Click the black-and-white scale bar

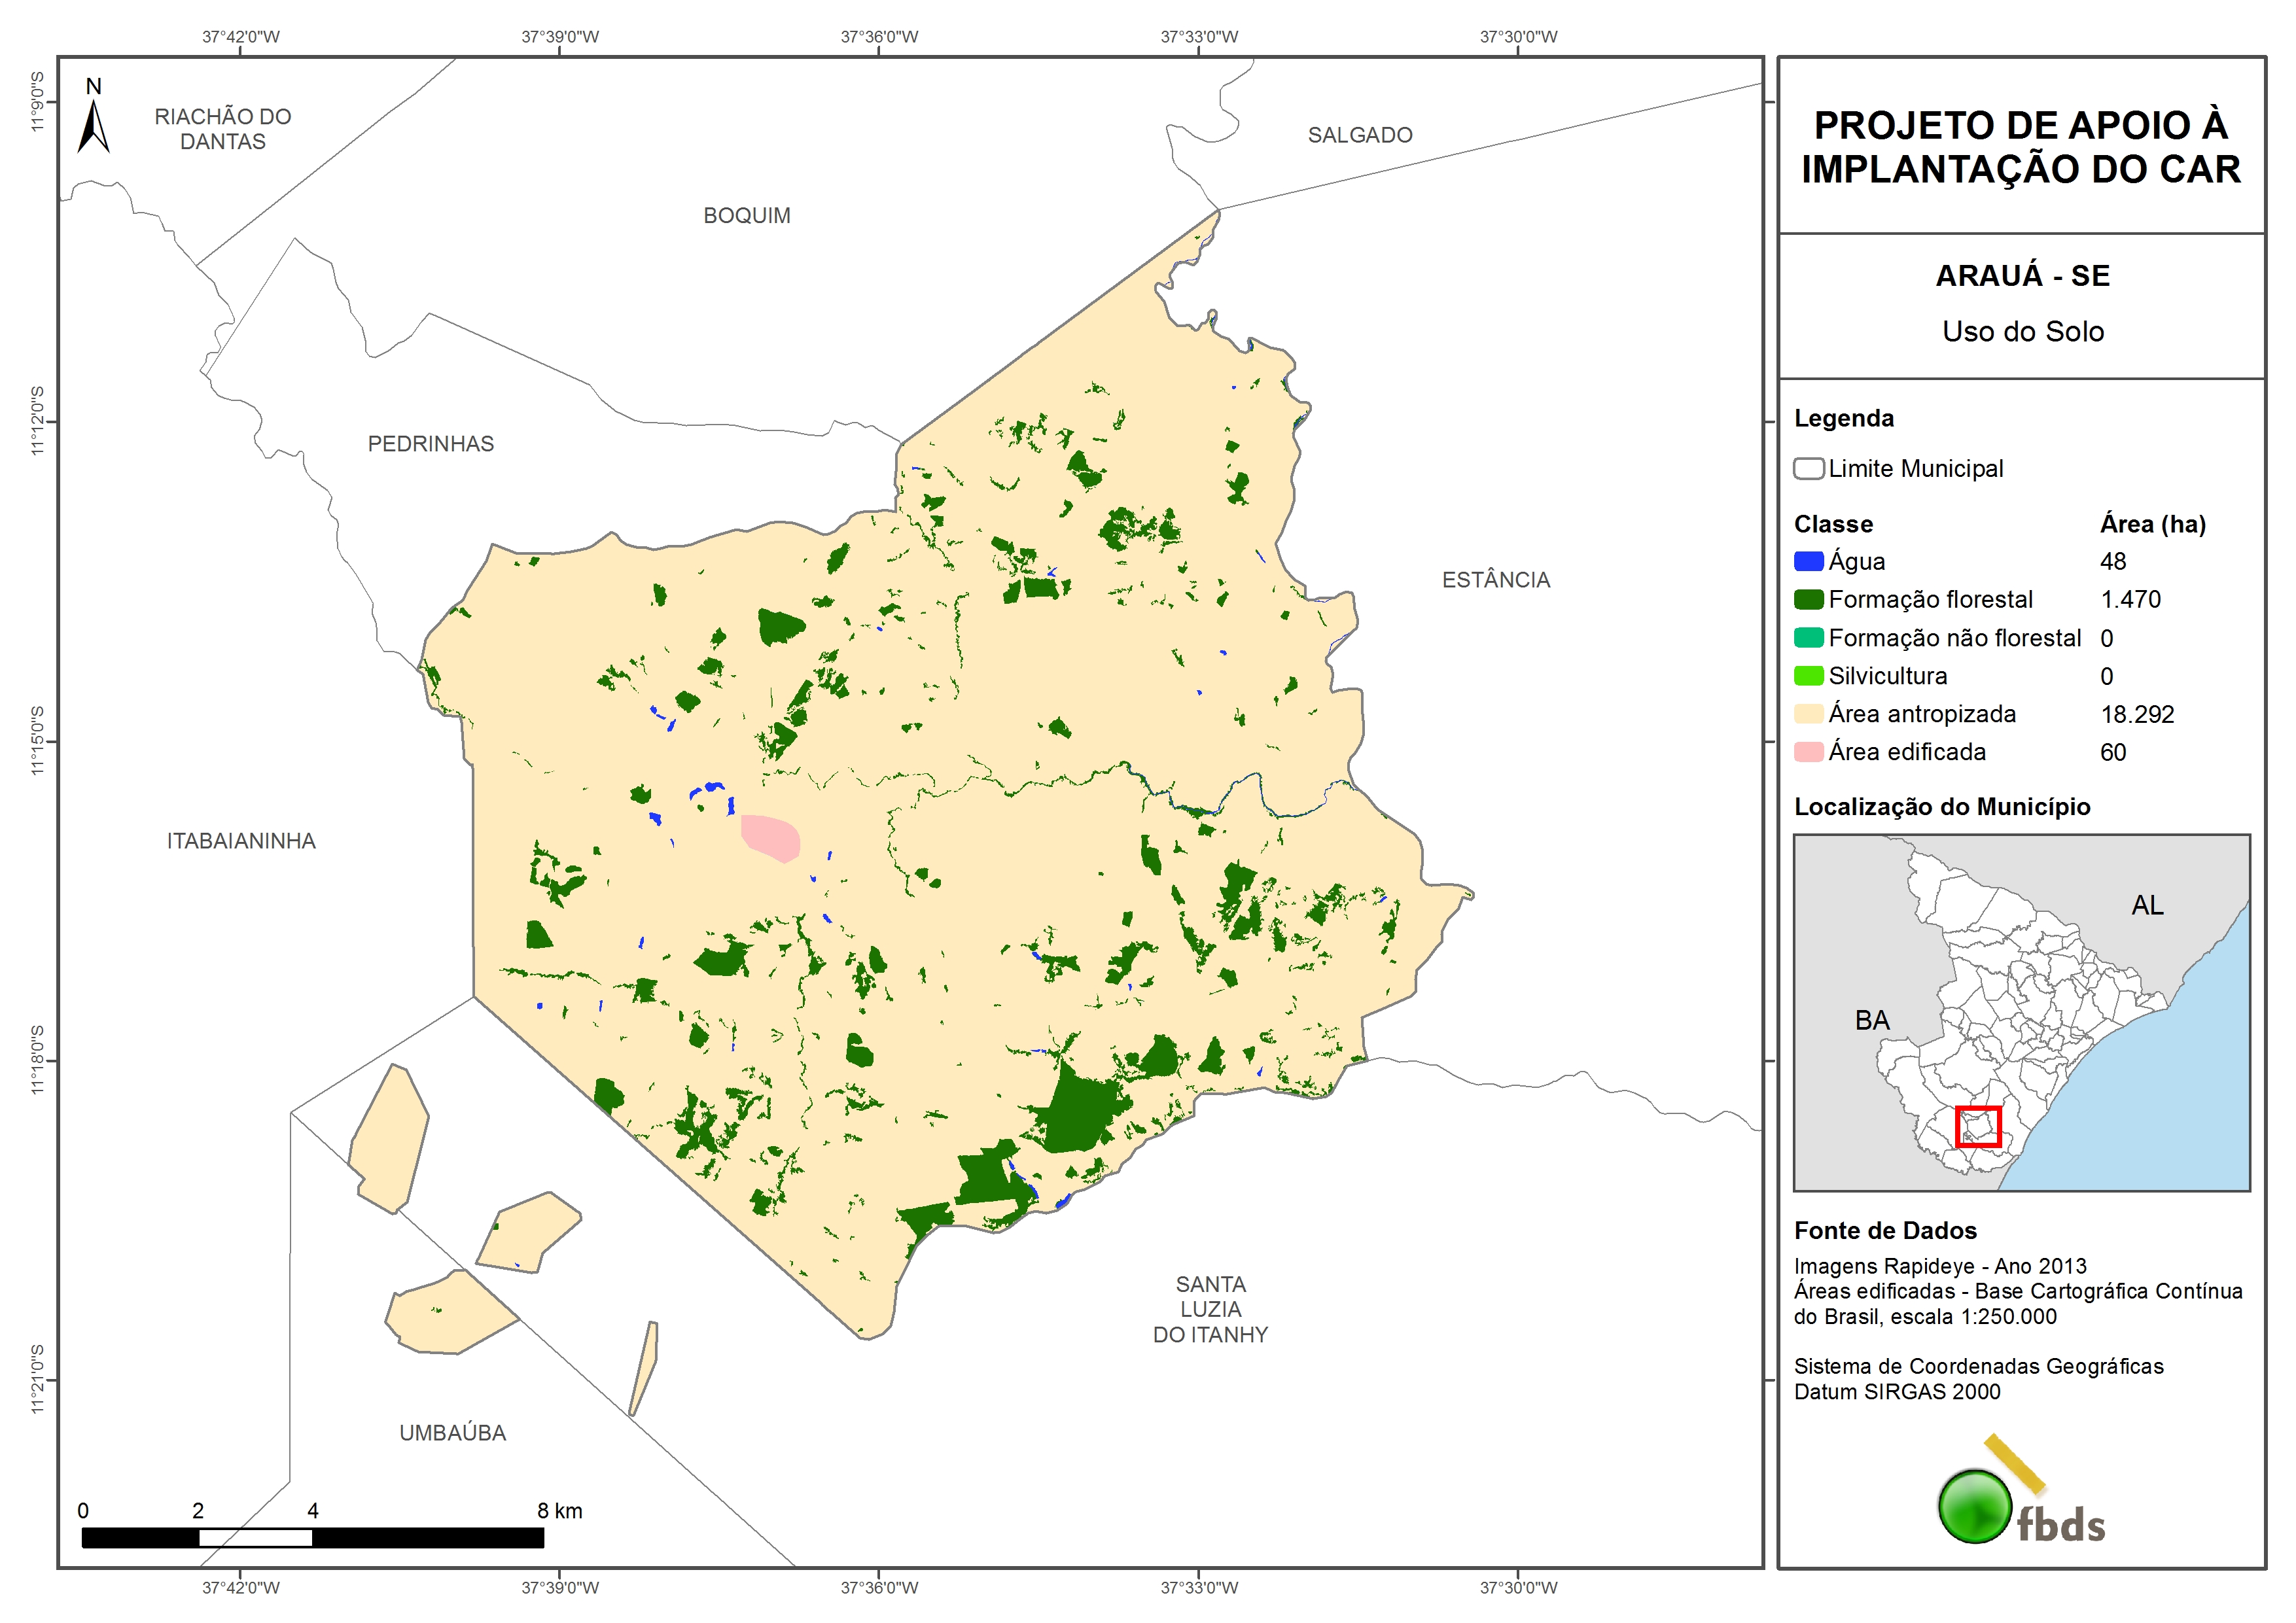(312, 1537)
